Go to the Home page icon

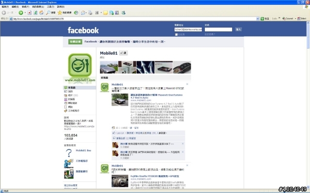pos(42,13)
